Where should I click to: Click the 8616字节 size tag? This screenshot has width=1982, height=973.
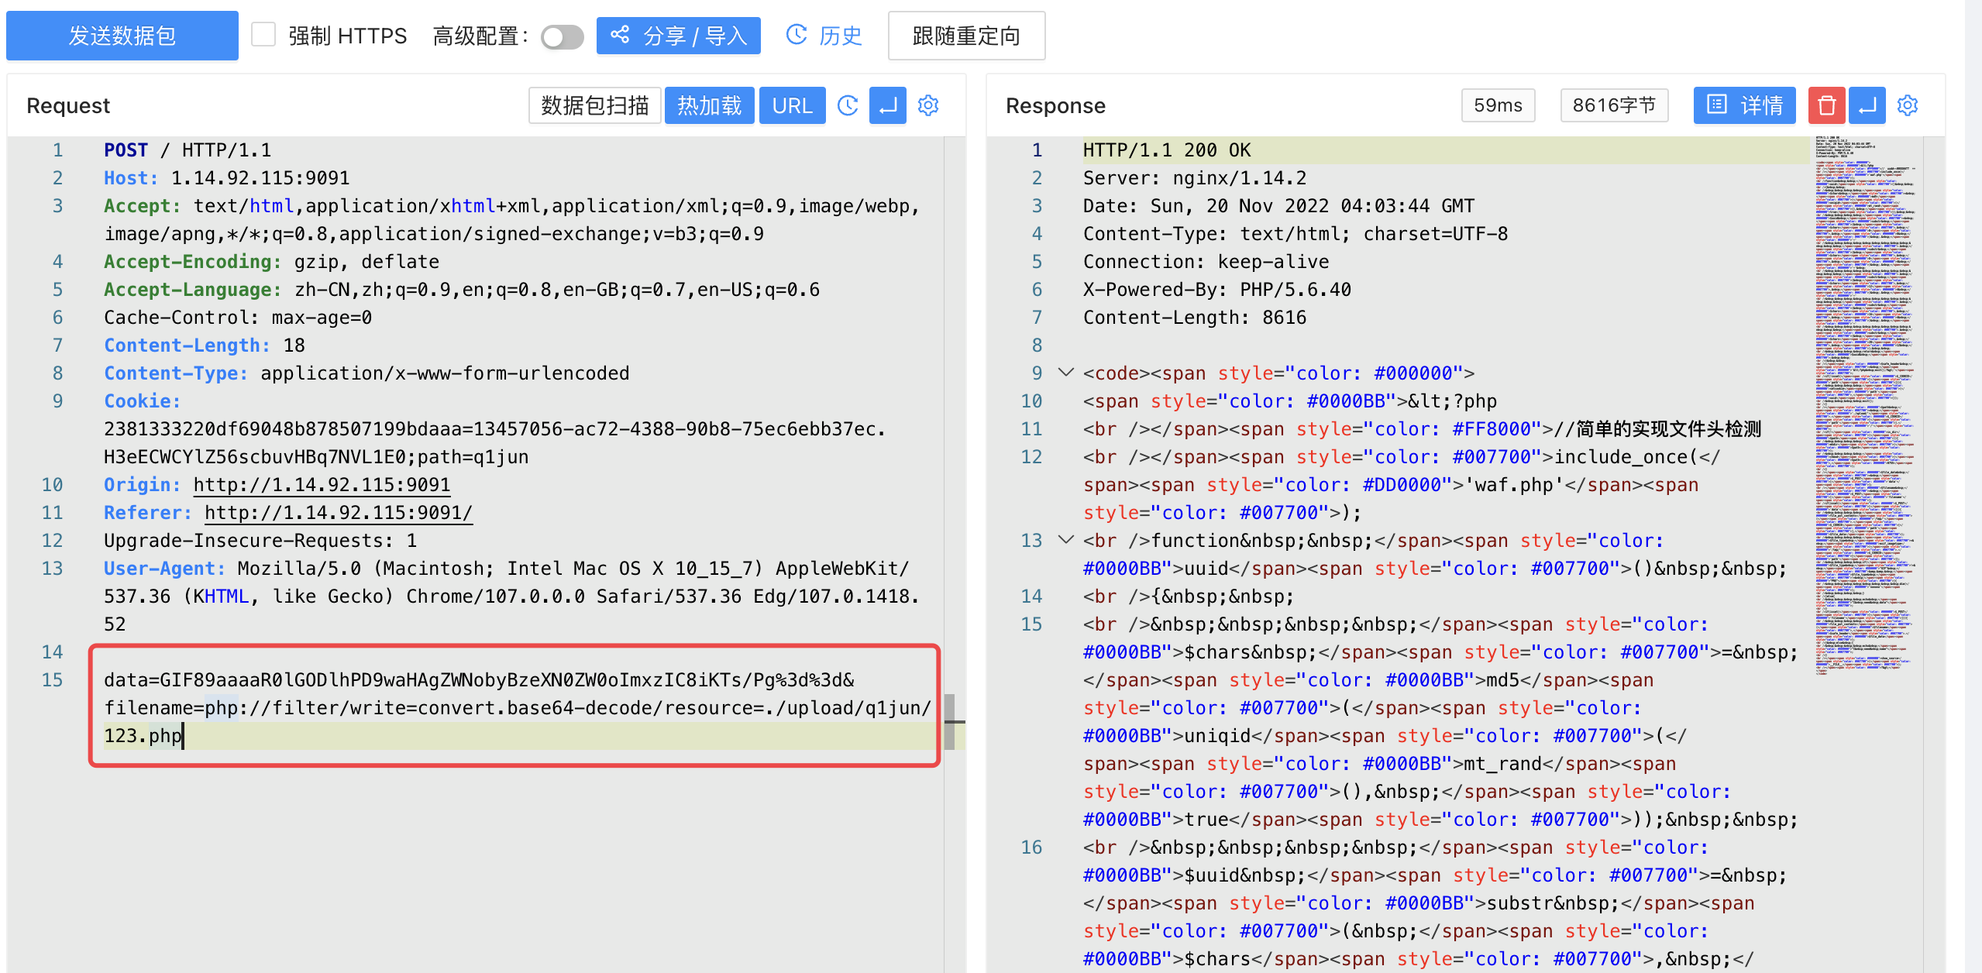click(1614, 105)
